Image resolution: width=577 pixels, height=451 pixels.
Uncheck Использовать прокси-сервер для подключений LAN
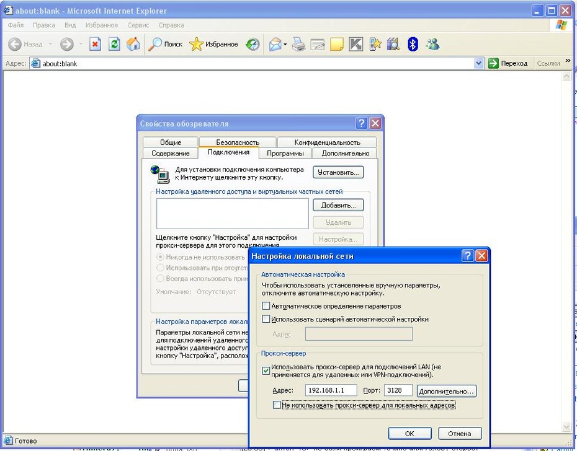point(266,370)
